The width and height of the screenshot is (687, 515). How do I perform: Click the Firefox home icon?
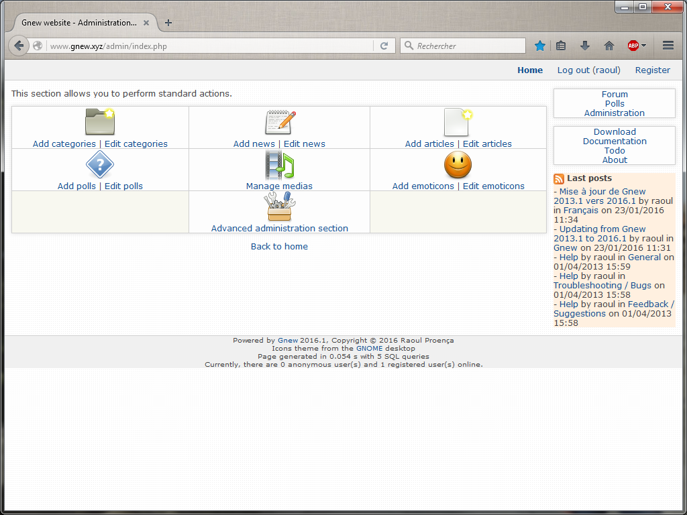tap(609, 46)
